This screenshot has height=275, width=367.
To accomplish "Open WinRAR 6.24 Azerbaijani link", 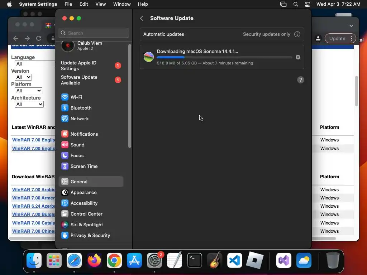I will [33, 206].
